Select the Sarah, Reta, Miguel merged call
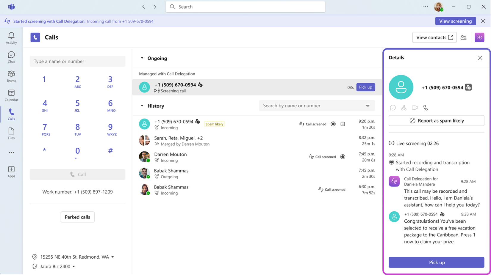Viewport: 491px width, 275px height. [x=257, y=141]
